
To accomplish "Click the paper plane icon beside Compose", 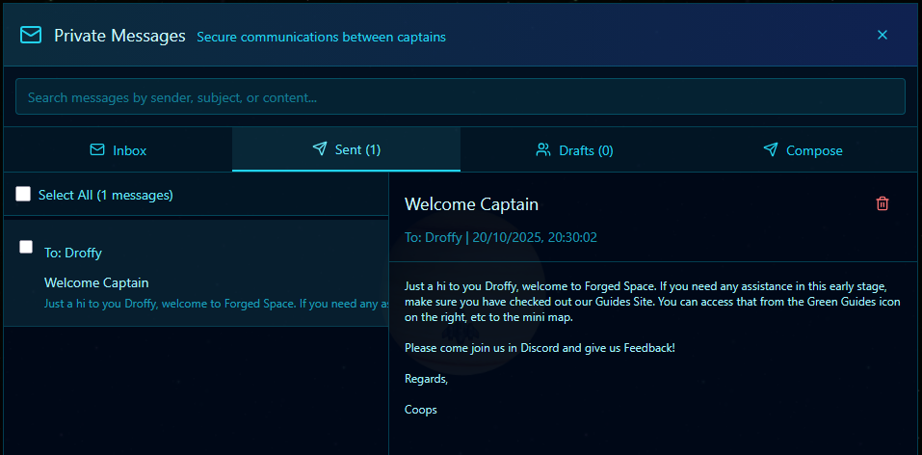I will pos(771,150).
